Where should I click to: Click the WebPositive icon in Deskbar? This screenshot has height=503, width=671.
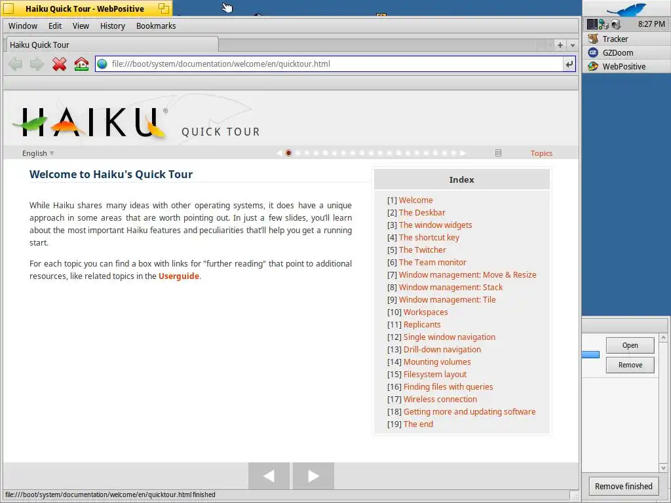coord(592,66)
